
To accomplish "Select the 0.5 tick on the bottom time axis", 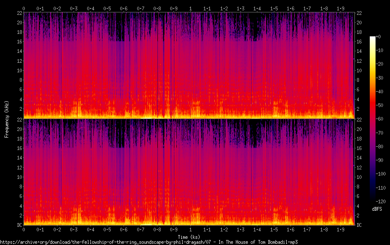I will pos(107,230).
